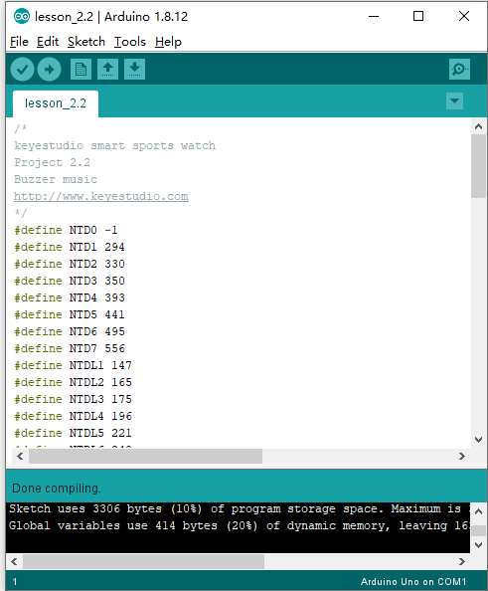Save sketch with down-arrow icon

click(x=134, y=69)
